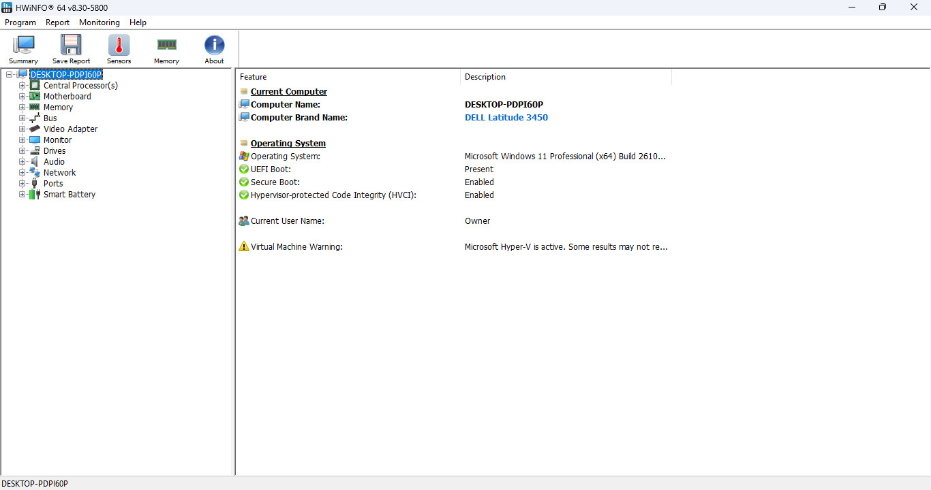Viewport: 931px width, 490px height.
Task: Click the Virtual Machine Warning triangle icon
Action: click(244, 246)
